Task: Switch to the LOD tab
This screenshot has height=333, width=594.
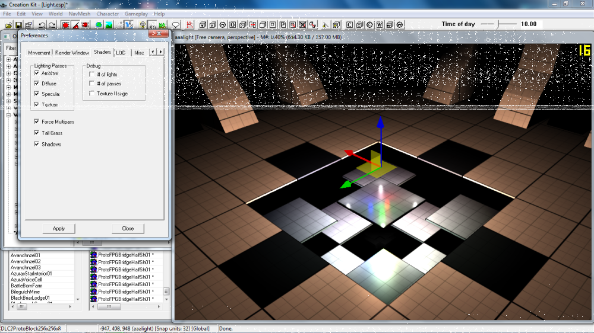Action: (121, 53)
